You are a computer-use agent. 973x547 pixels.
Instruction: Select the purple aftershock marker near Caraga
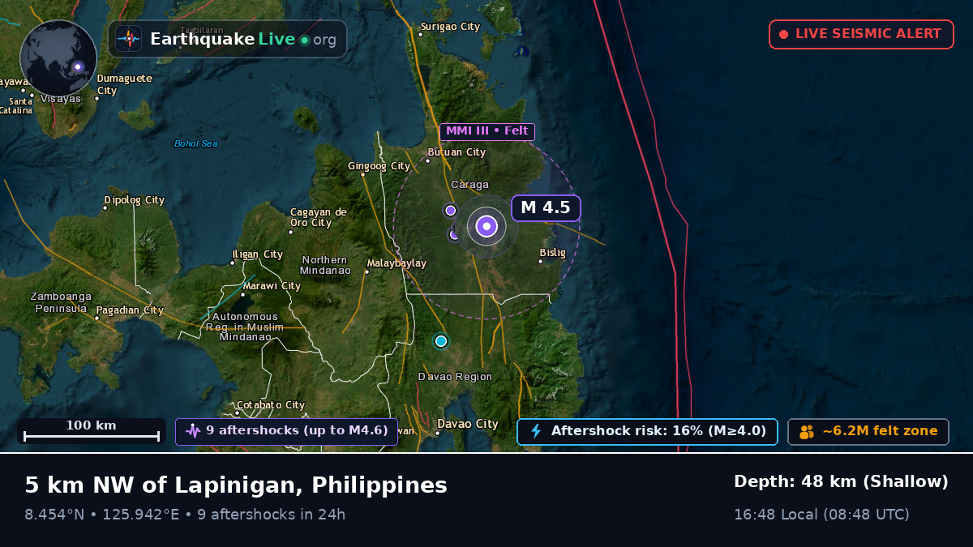tap(451, 211)
